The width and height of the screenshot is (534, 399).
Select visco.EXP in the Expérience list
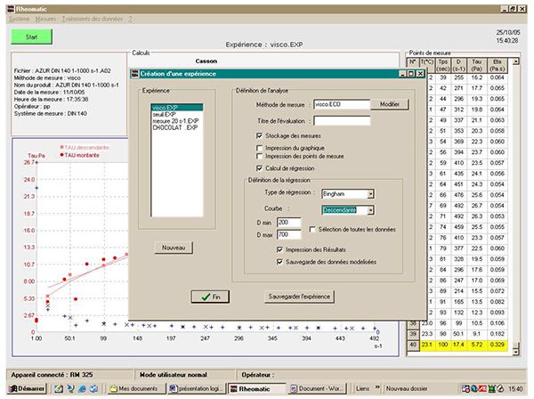click(177, 108)
